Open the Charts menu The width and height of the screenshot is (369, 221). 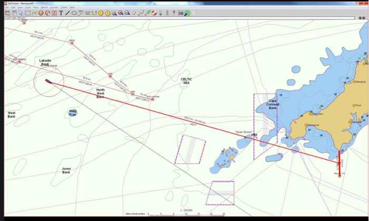coord(63,7)
